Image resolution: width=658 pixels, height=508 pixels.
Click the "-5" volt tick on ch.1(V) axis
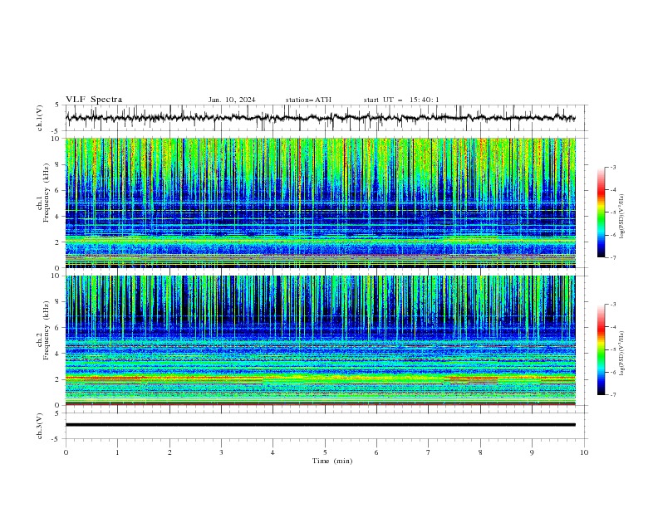56,131
